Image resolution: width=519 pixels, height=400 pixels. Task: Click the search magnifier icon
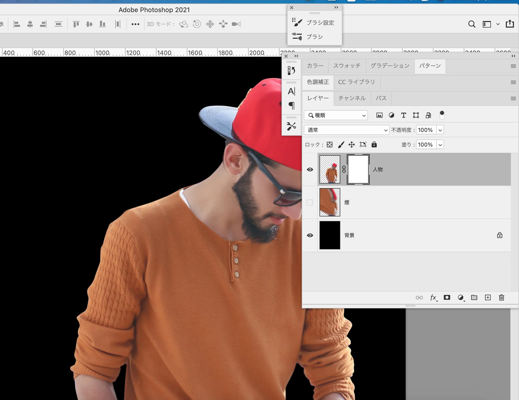(x=472, y=24)
